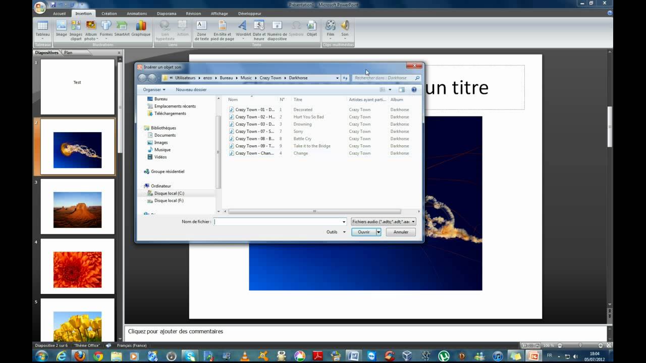Click the Ouvrir split-button arrow
646x363 pixels.
[378, 232]
